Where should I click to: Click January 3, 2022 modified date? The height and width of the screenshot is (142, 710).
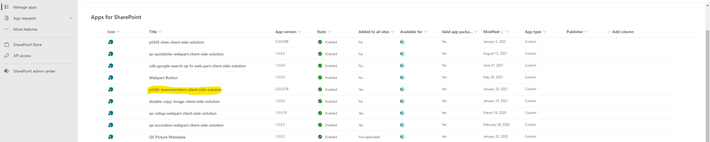(x=494, y=41)
